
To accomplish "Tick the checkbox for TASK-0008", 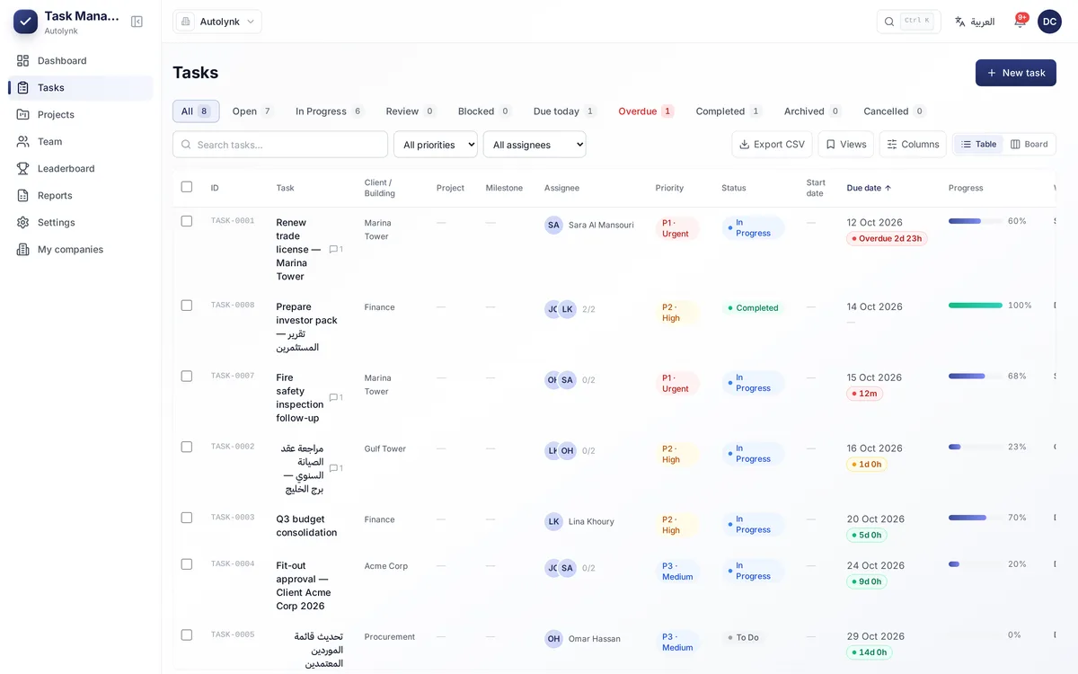I will 187,306.
